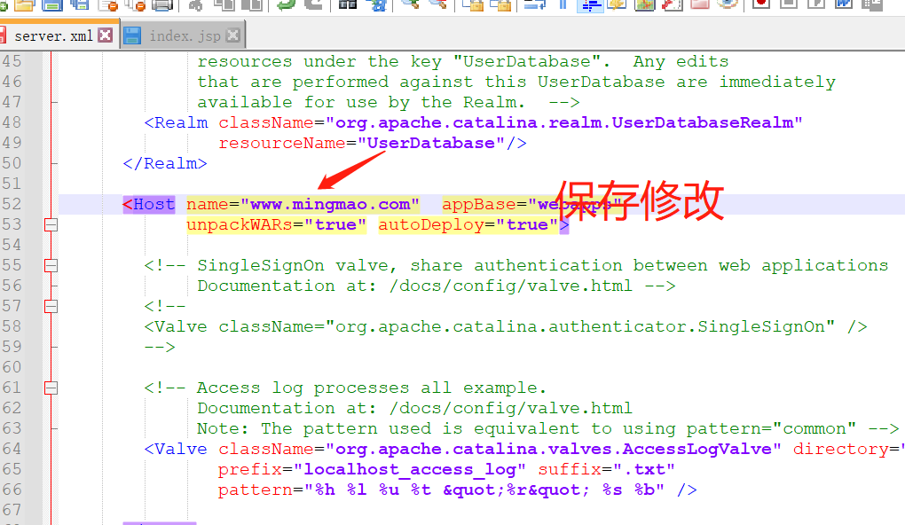
Task: Click the Save All icon
Action: coord(80,5)
